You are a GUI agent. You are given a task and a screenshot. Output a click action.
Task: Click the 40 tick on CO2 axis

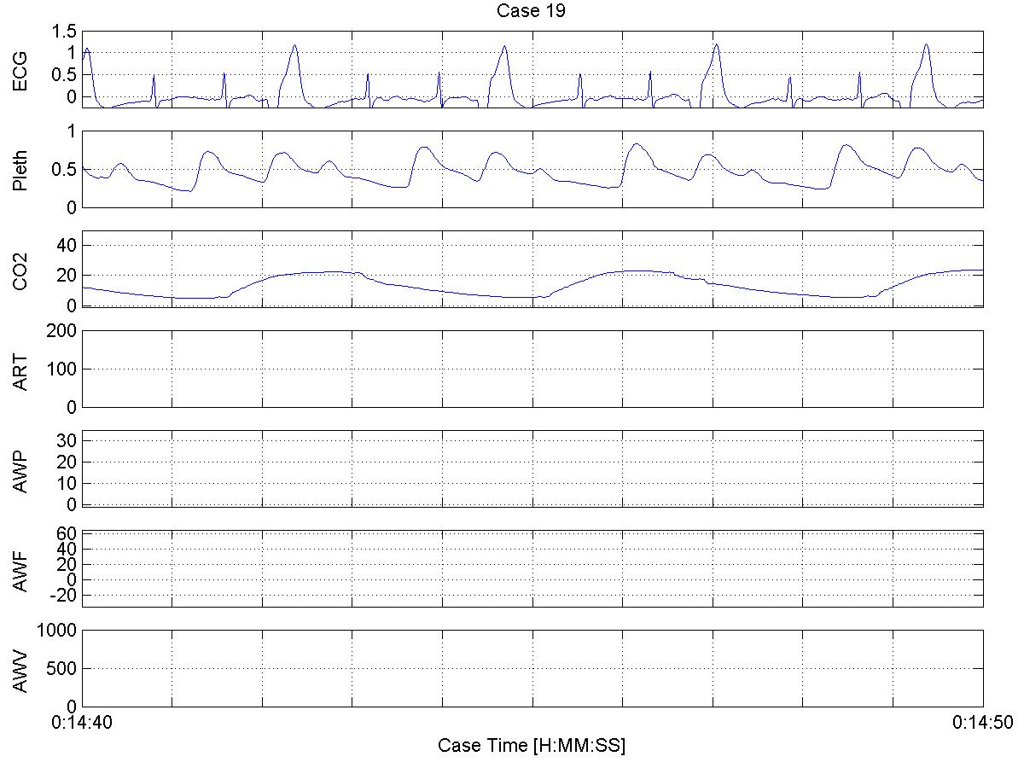coord(67,245)
